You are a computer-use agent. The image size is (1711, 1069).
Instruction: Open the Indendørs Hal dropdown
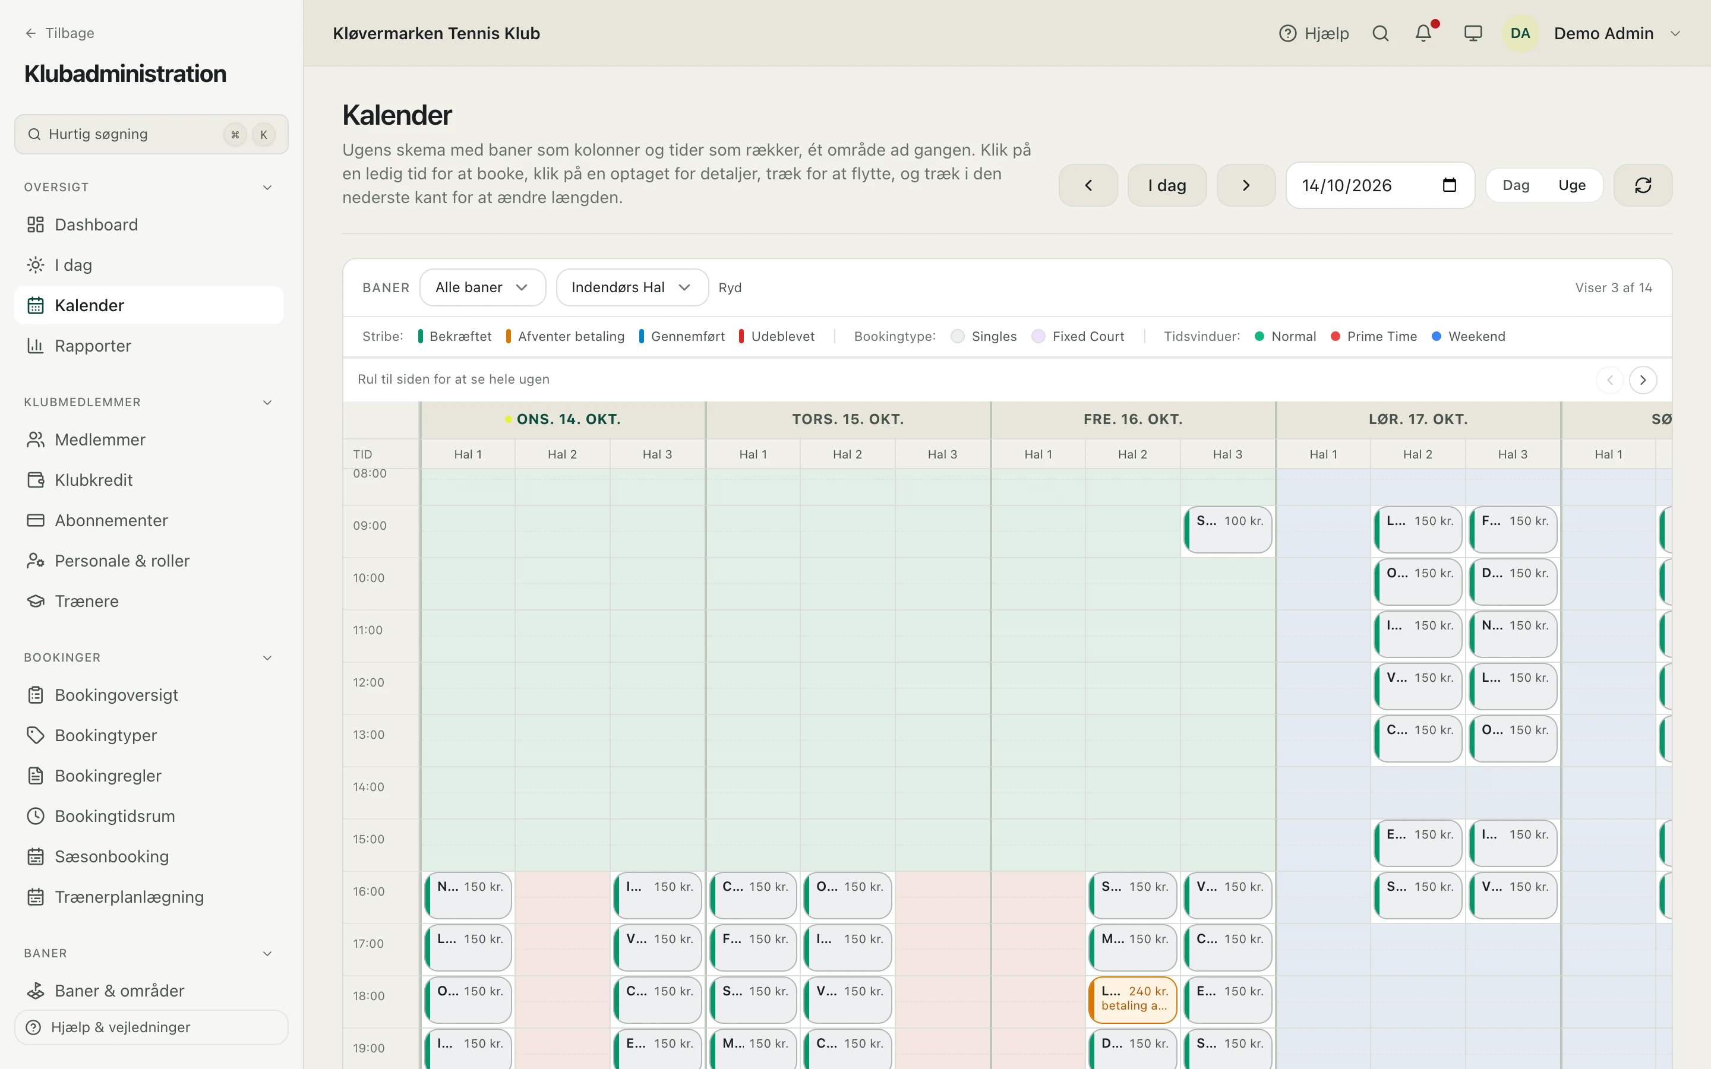pyautogui.click(x=632, y=287)
